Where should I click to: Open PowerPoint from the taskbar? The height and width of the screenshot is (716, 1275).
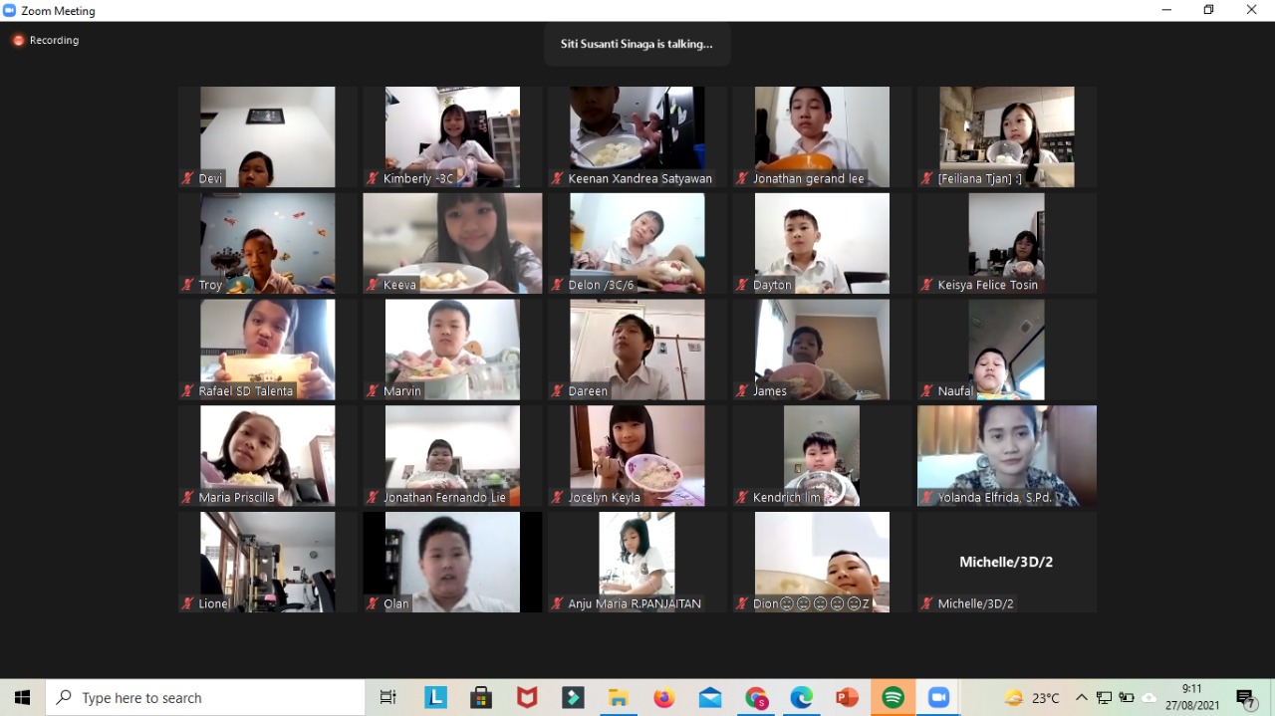848,698
